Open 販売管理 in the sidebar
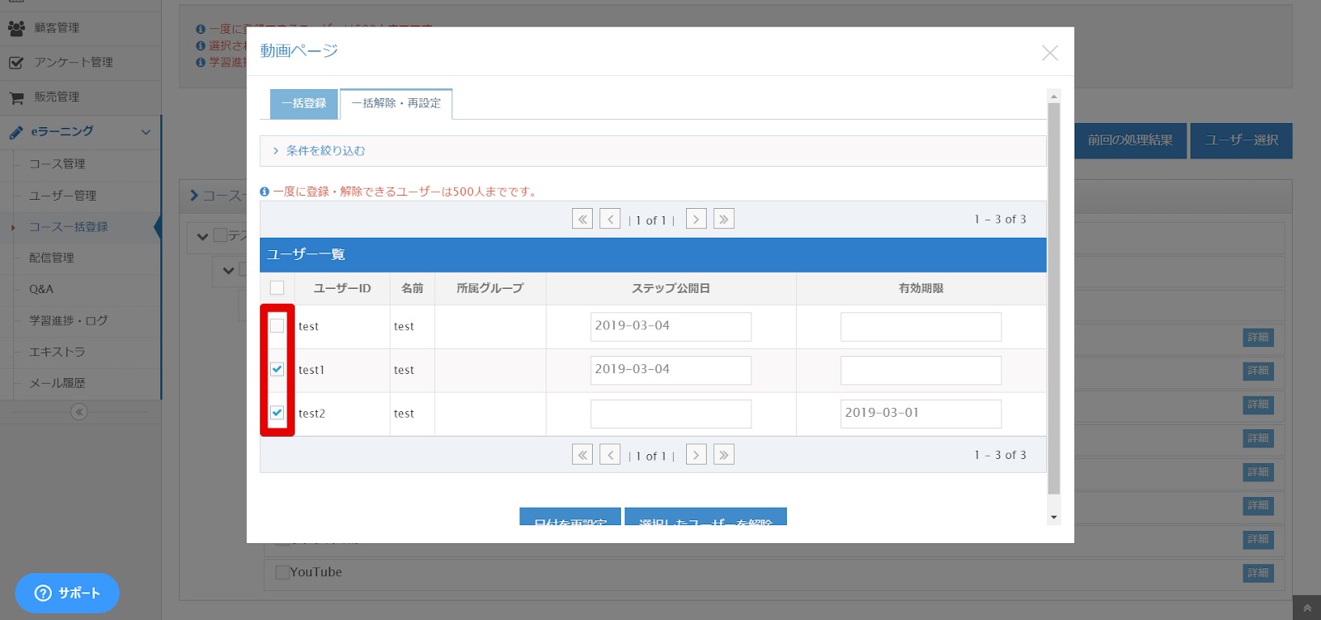1321x620 pixels. tap(80, 97)
